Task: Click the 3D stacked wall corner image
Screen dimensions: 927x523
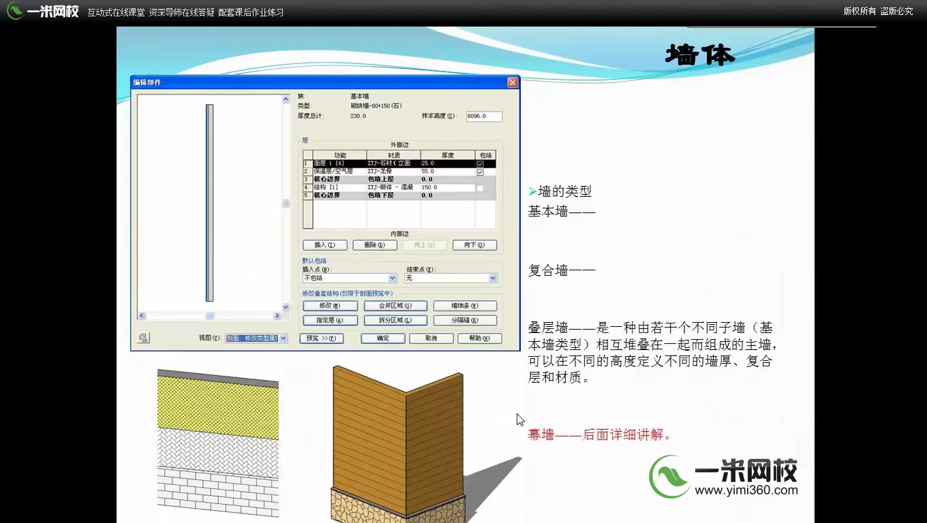Action: pos(399,444)
